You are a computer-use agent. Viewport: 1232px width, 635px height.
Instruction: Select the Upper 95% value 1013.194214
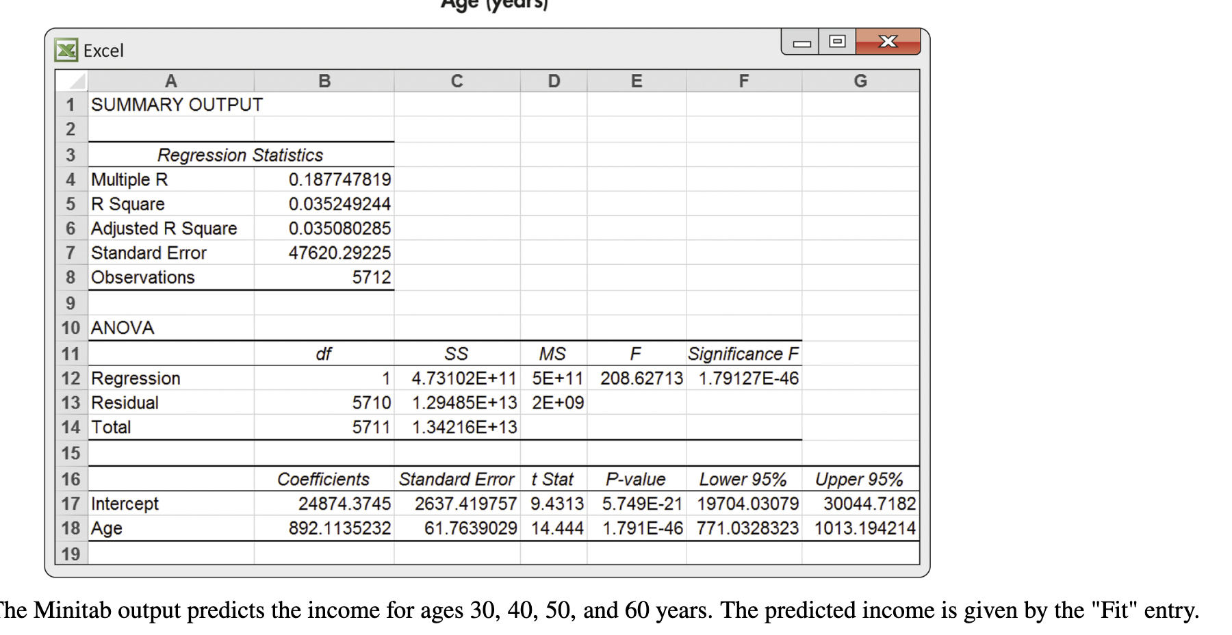pos(860,528)
